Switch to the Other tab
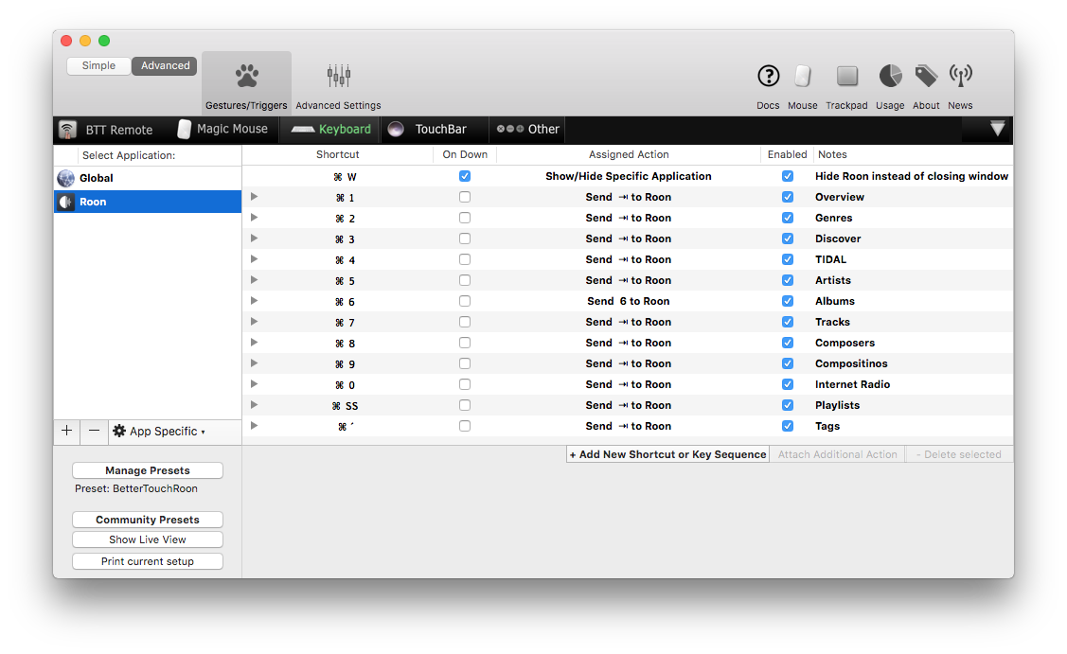1067x654 pixels. pos(528,129)
